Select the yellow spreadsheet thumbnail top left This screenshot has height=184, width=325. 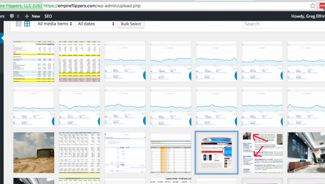point(33,61)
